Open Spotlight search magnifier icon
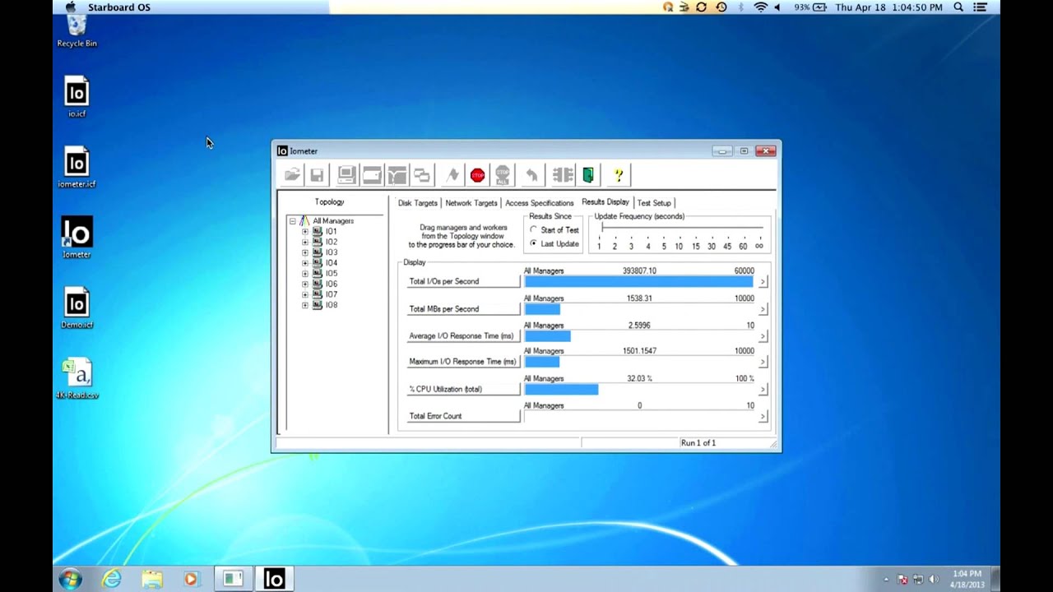The image size is (1053, 592). coord(958,7)
